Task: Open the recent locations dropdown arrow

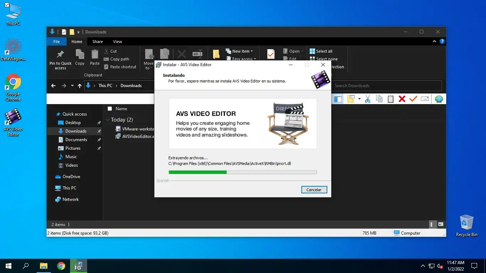Action: tap(72, 86)
